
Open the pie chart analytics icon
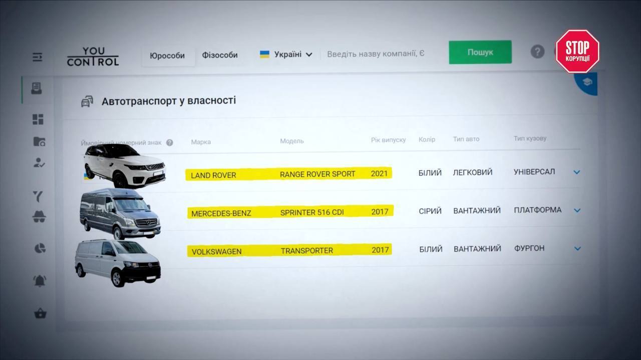pyautogui.click(x=40, y=248)
